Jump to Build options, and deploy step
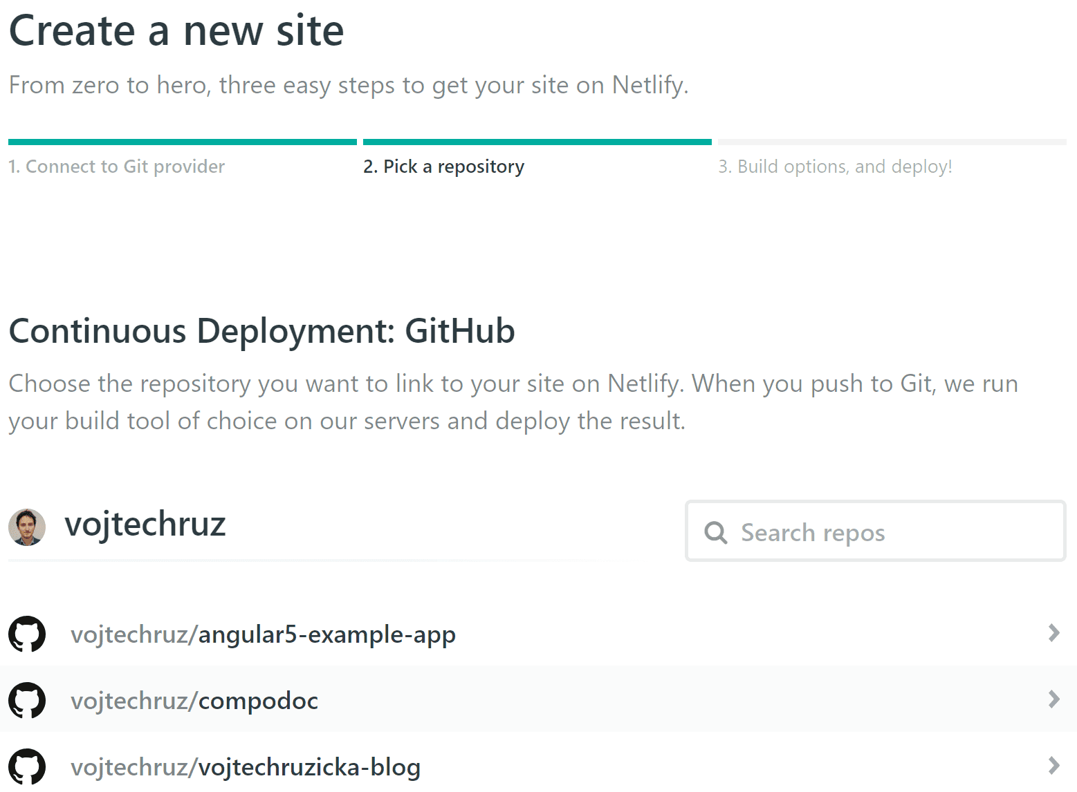 [x=835, y=167]
